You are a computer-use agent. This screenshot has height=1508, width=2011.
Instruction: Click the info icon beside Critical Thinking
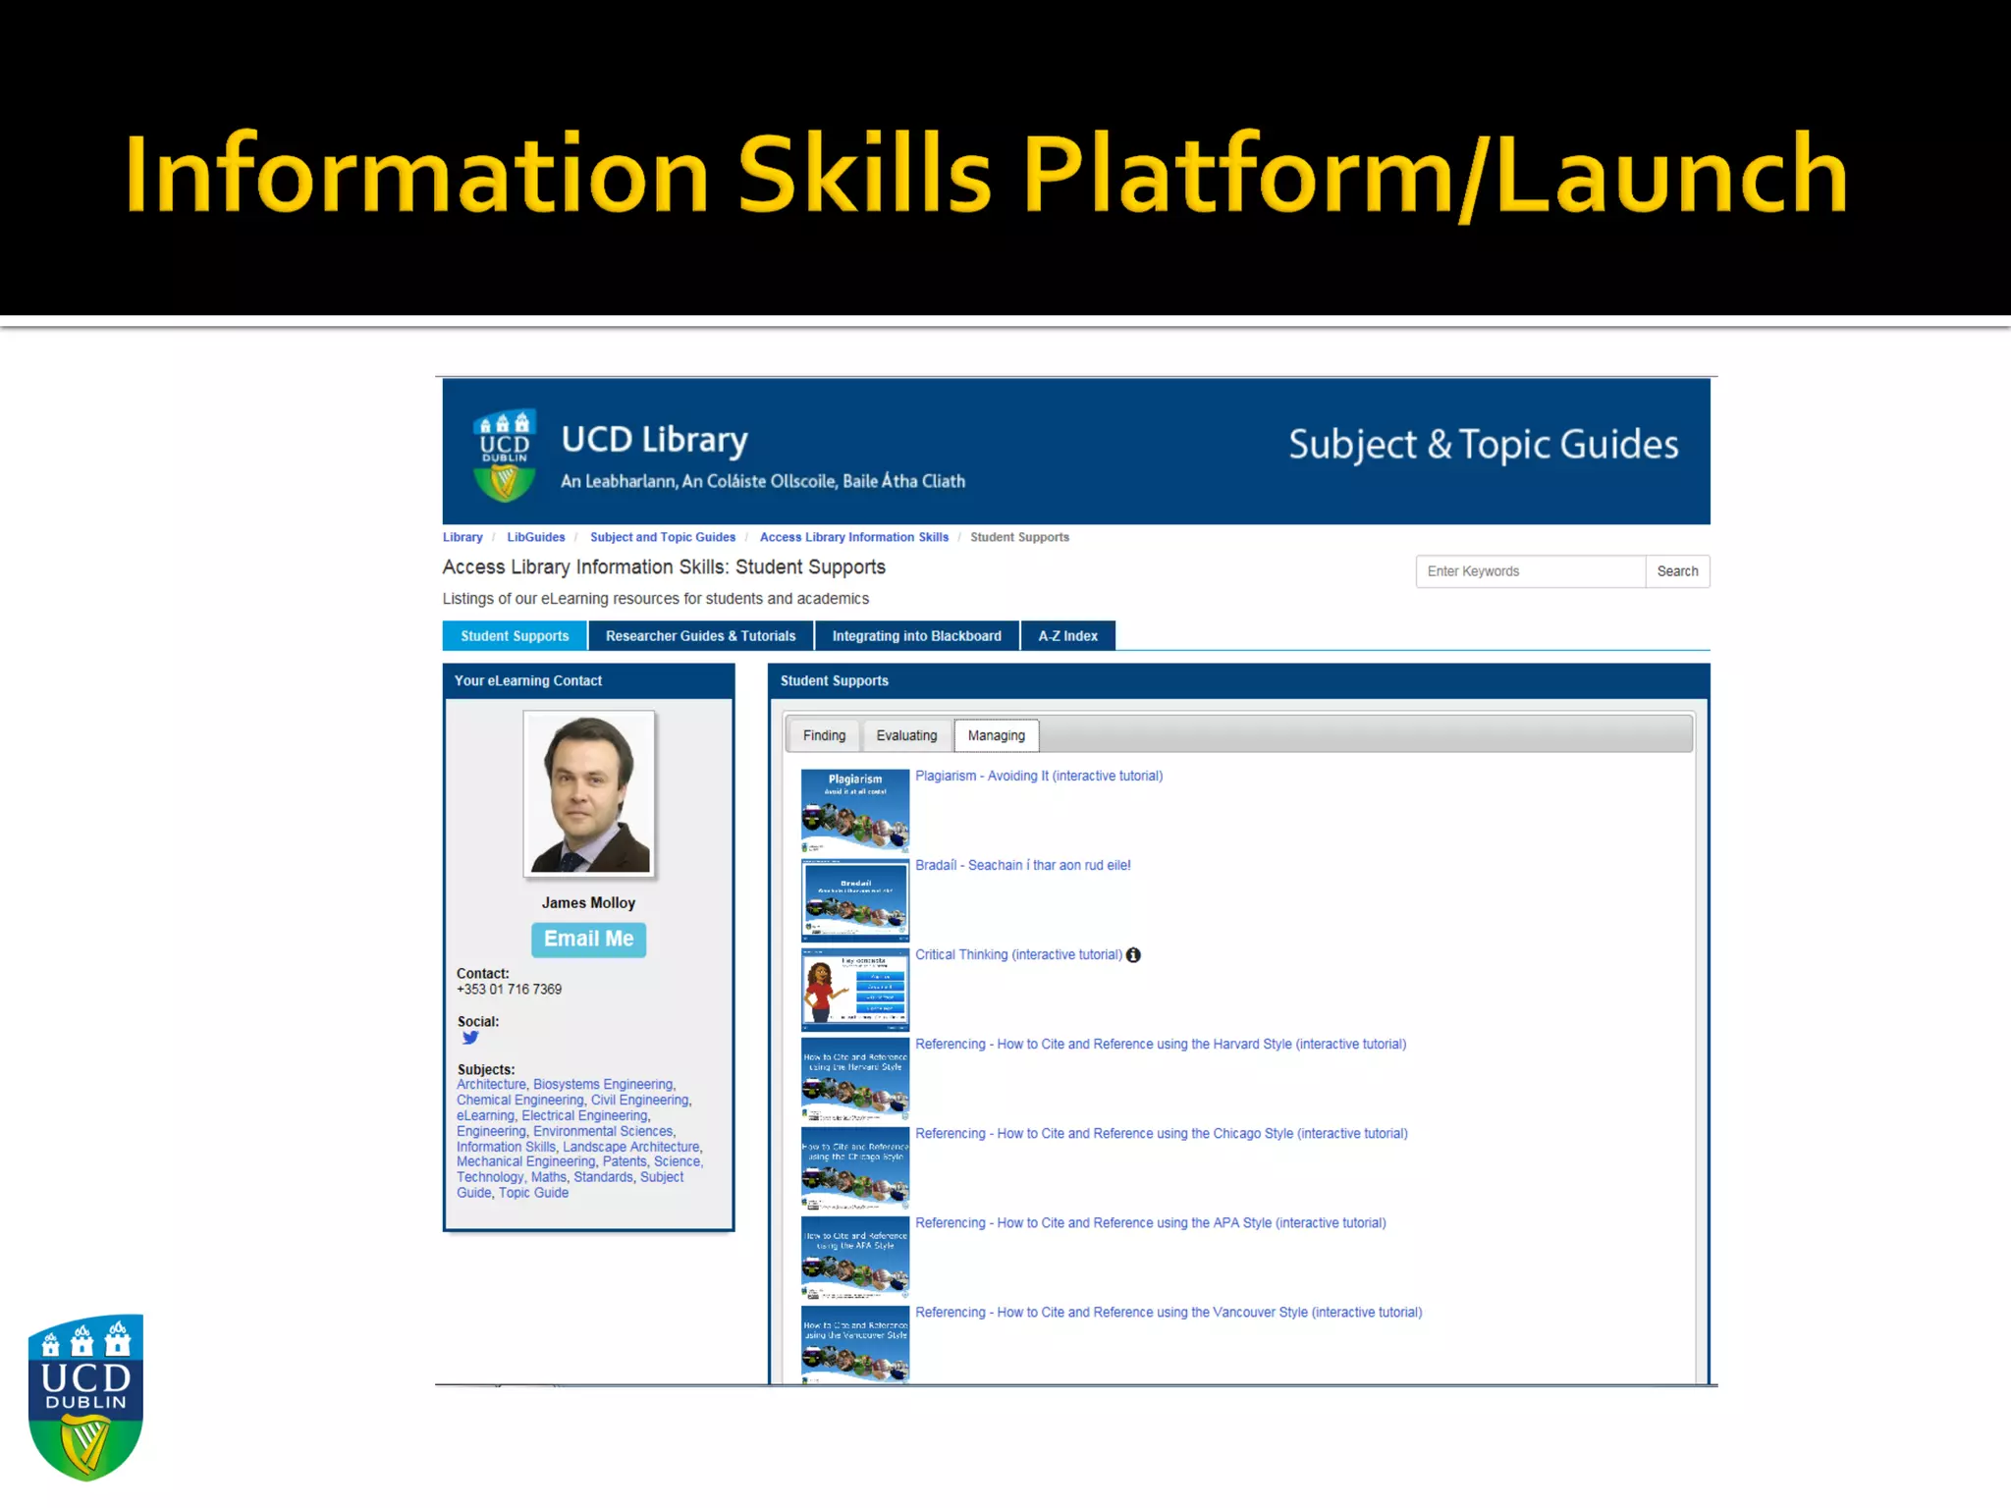click(1133, 955)
